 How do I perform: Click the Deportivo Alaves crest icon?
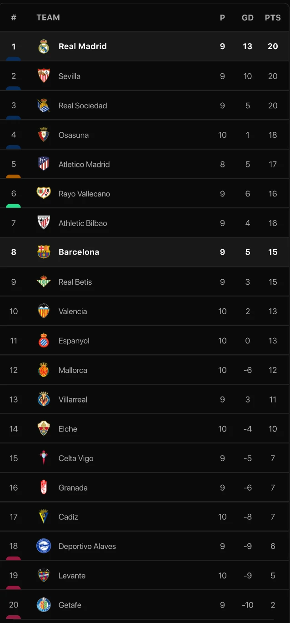(x=44, y=546)
